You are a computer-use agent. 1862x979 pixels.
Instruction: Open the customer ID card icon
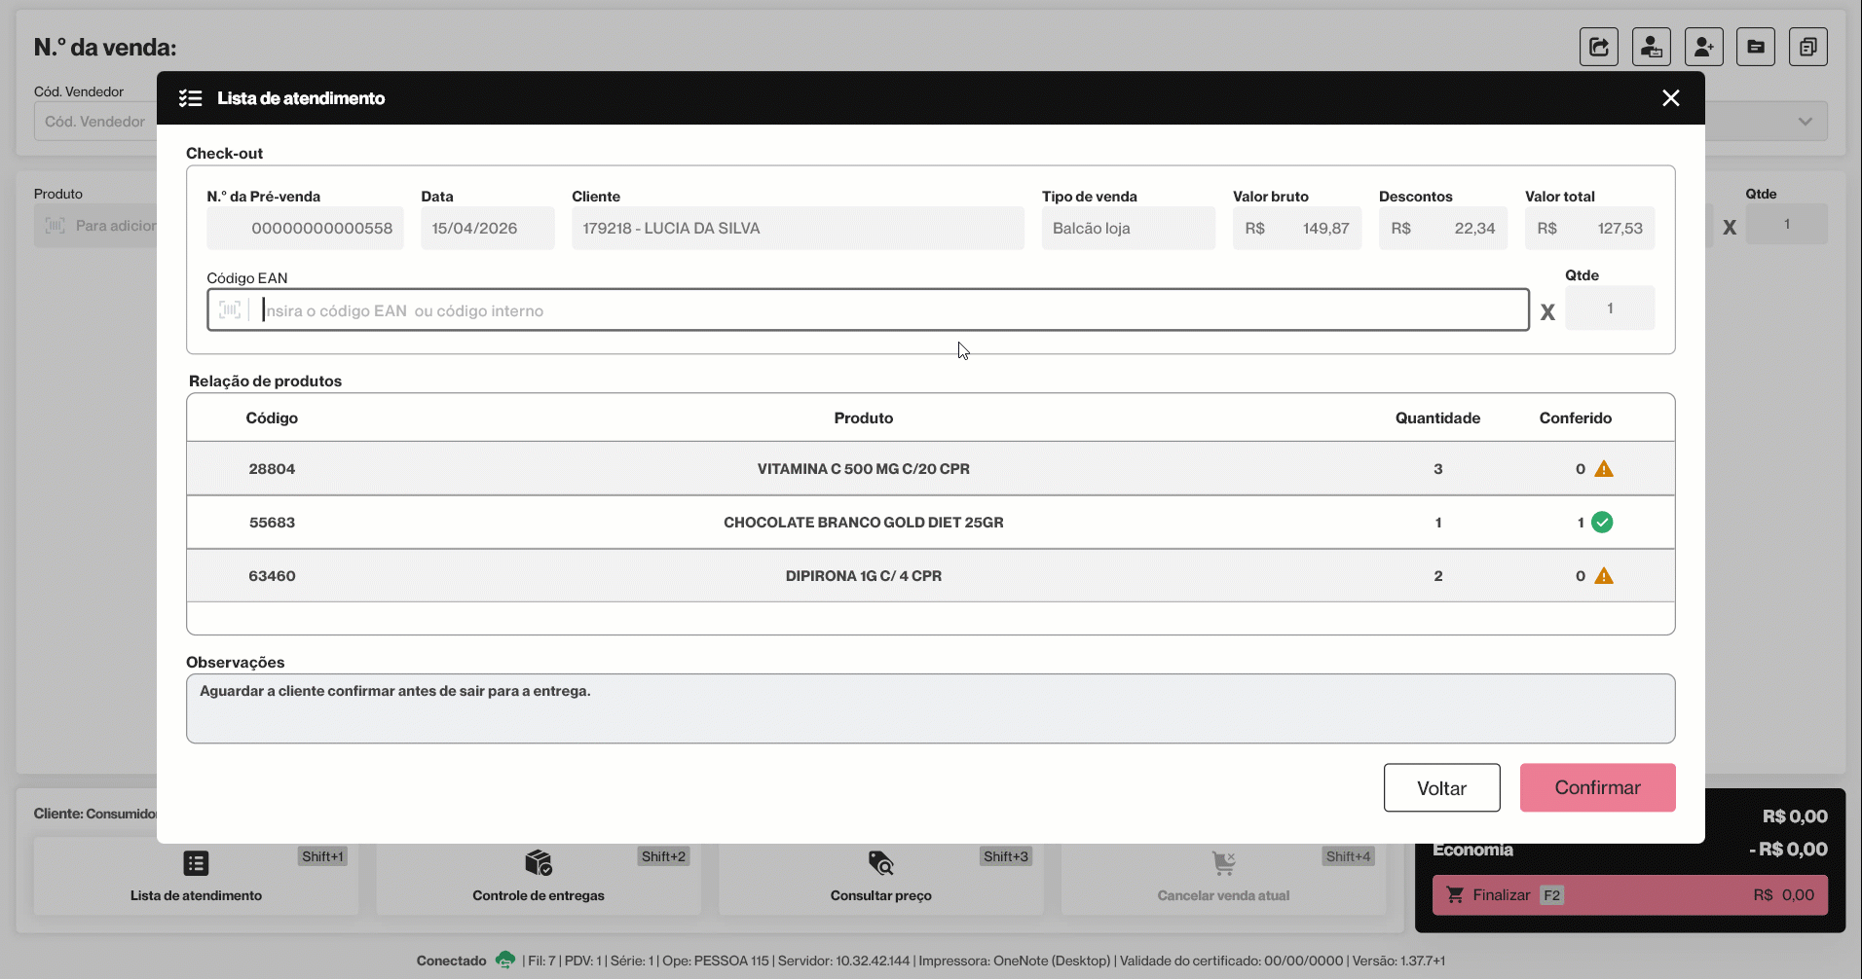pos(1651,47)
